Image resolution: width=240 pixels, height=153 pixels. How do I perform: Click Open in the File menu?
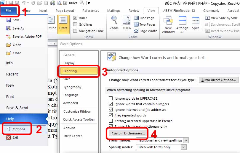(x=14, y=45)
